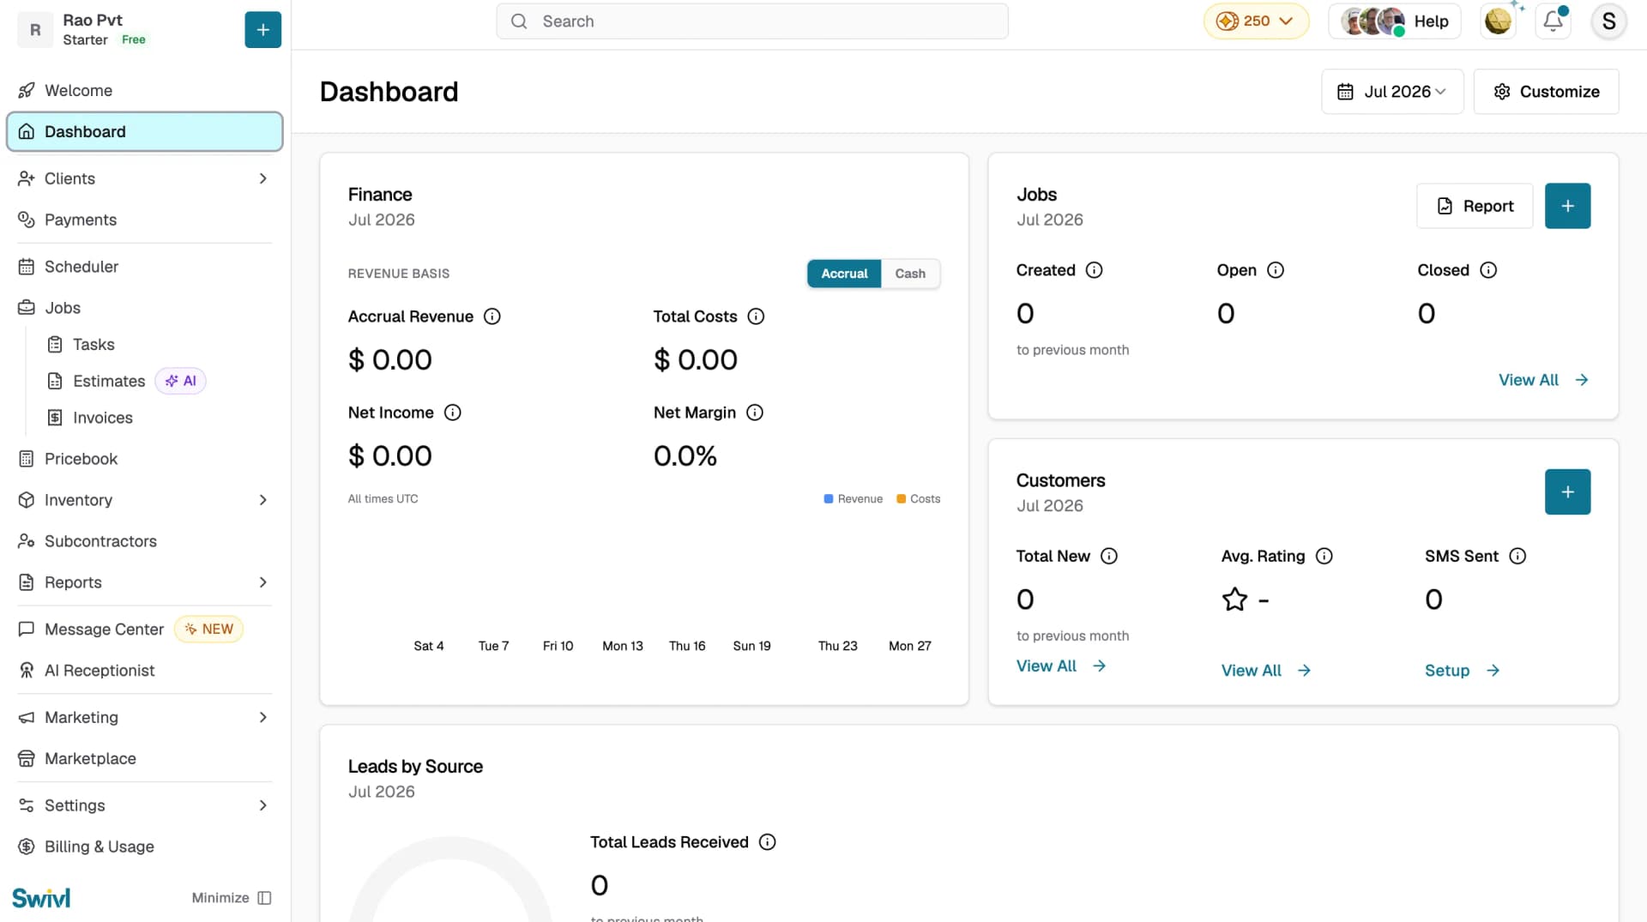Click the star rating icon

point(1234,599)
